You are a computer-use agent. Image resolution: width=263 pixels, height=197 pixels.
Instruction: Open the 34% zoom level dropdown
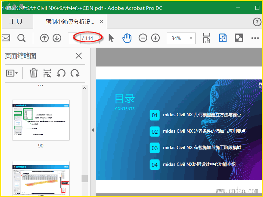point(181,38)
